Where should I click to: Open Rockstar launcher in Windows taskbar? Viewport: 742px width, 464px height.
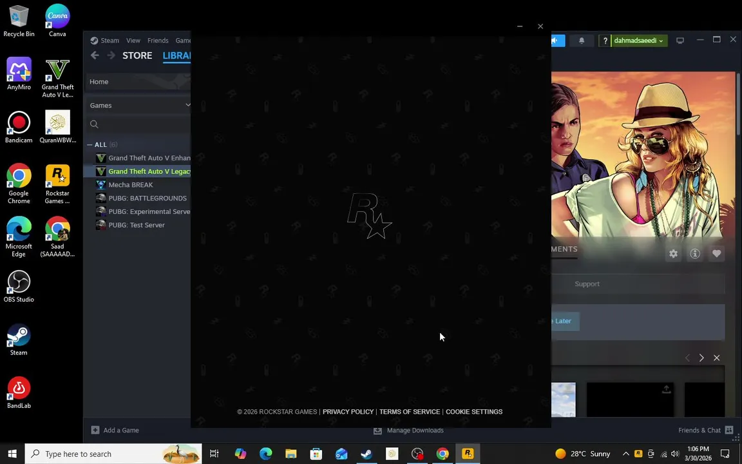468,454
